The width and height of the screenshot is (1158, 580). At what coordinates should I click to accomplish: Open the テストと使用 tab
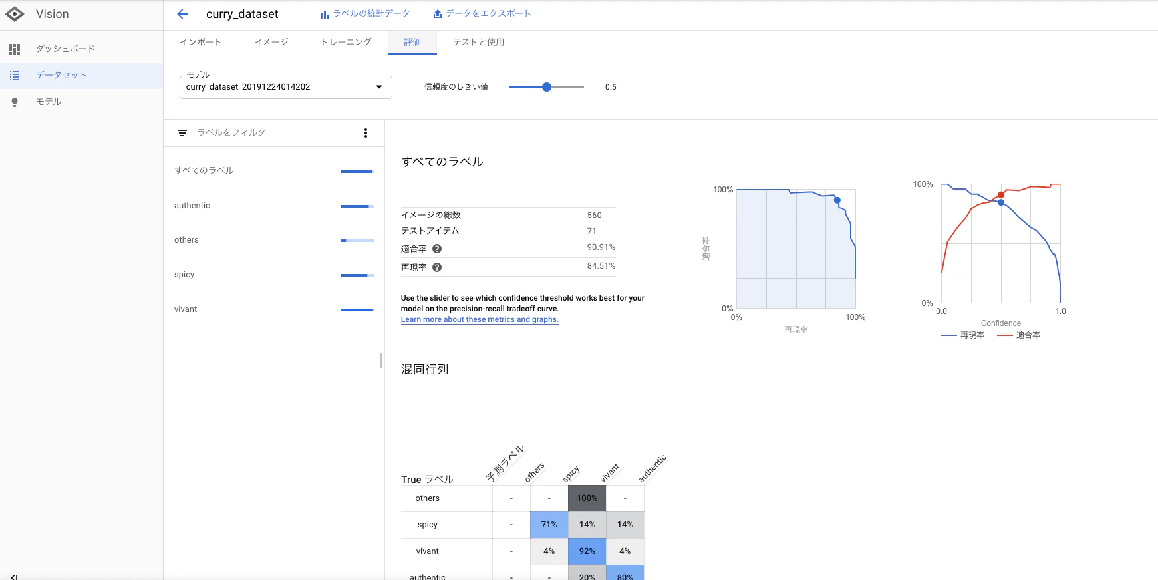[478, 42]
